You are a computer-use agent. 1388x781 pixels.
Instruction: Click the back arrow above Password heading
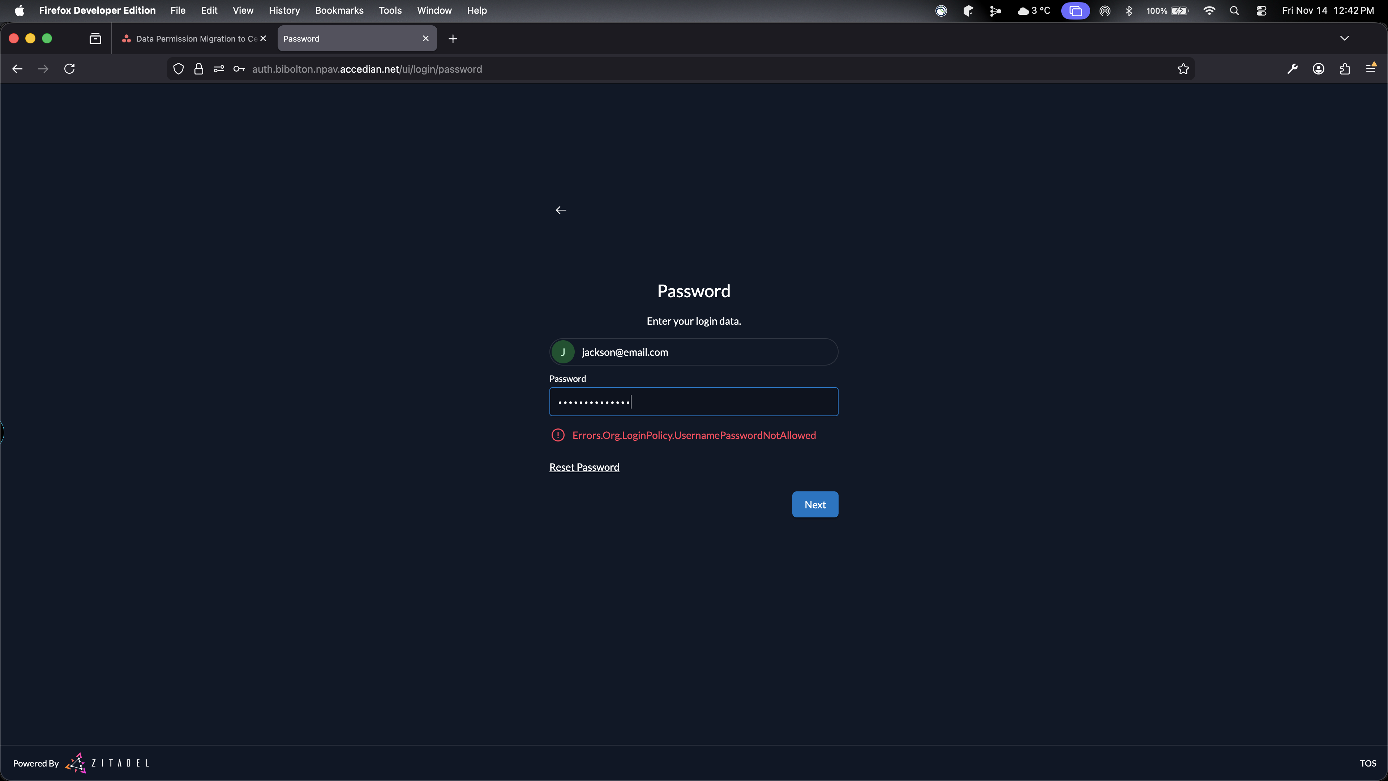tap(560, 210)
